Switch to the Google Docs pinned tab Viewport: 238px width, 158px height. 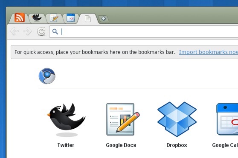click(x=54, y=18)
